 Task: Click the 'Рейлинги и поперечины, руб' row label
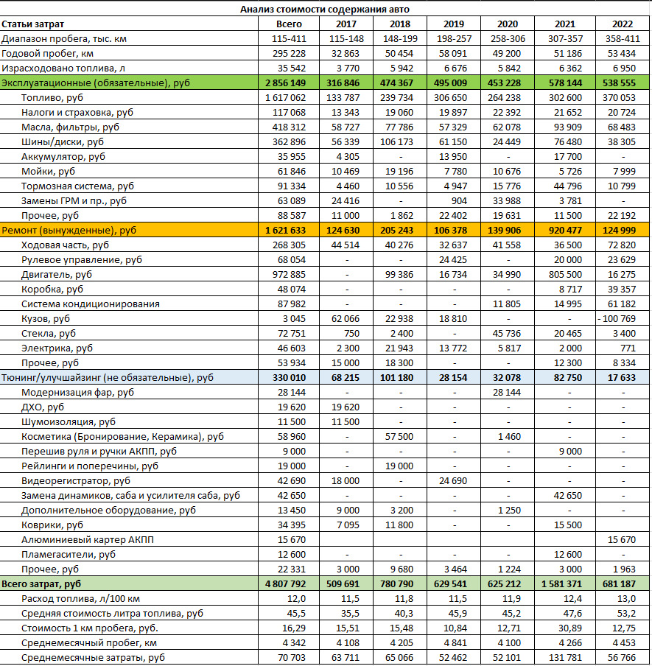[90, 466]
